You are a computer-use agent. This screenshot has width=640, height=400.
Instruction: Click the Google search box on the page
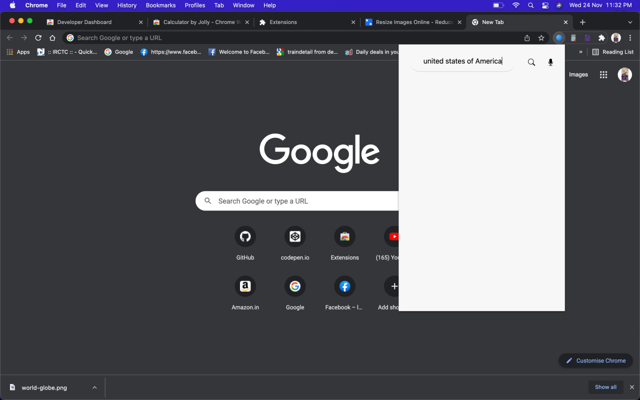(x=297, y=201)
